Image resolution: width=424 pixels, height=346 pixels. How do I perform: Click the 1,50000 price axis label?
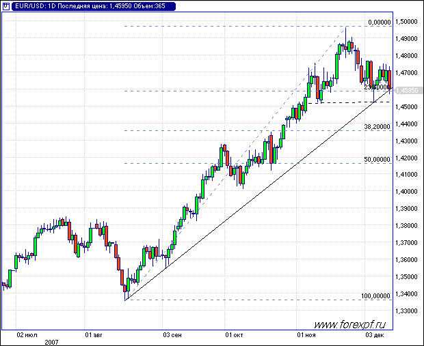click(x=408, y=22)
